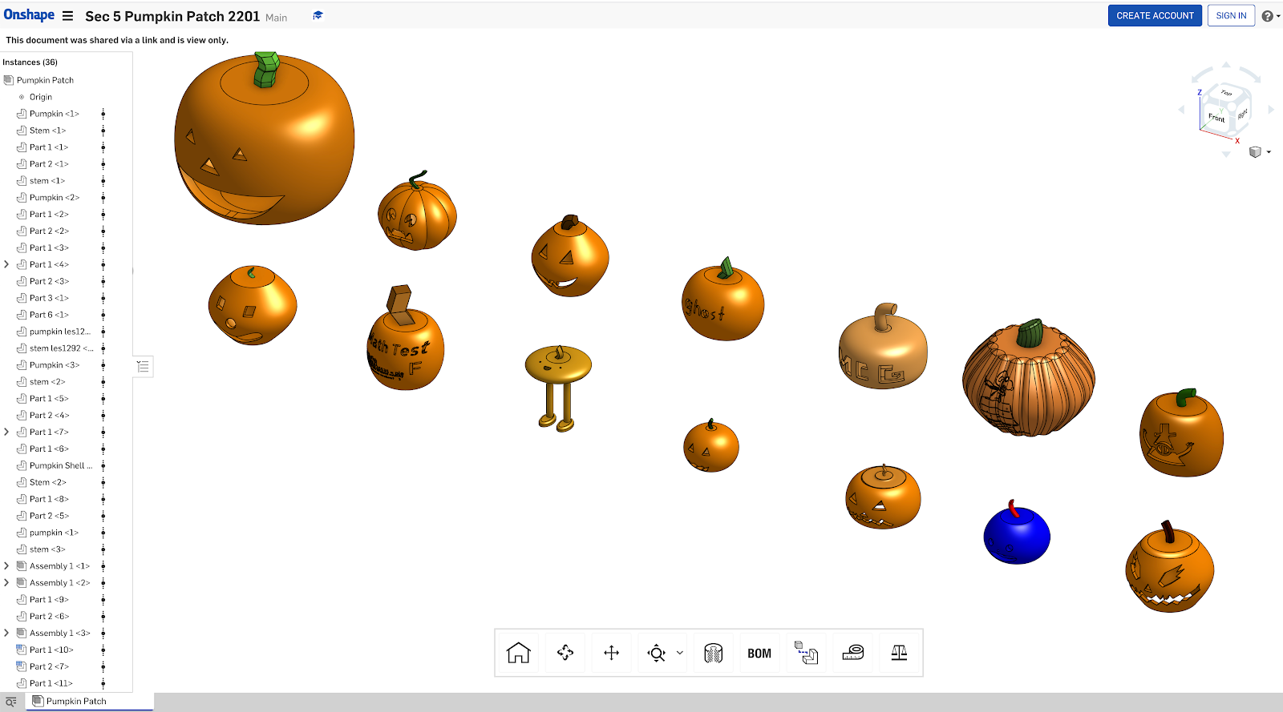Switch to the Pumpkin Patch tab
The image size is (1283, 712).
pos(75,702)
